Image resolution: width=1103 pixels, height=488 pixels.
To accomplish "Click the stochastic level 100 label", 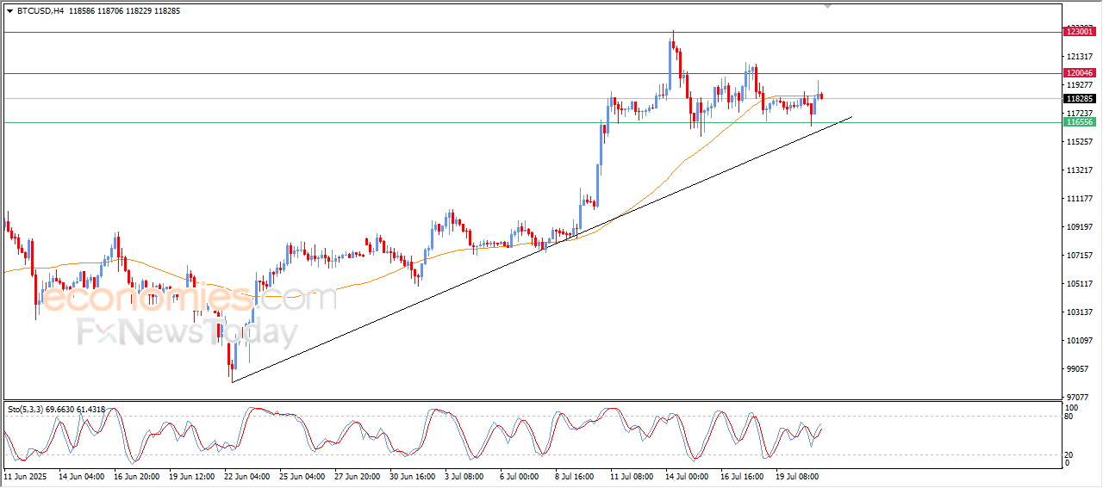I will tap(1072, 406).
